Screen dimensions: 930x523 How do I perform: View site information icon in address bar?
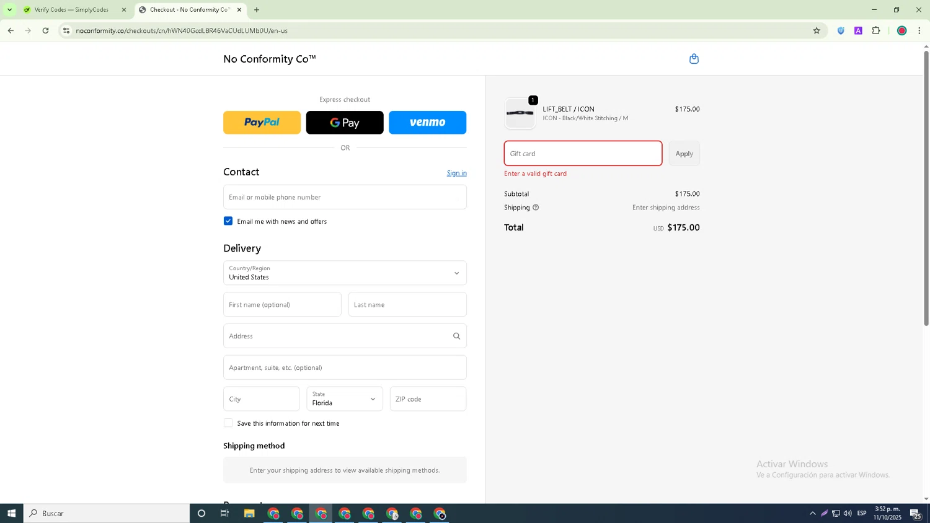coord(66,30)
